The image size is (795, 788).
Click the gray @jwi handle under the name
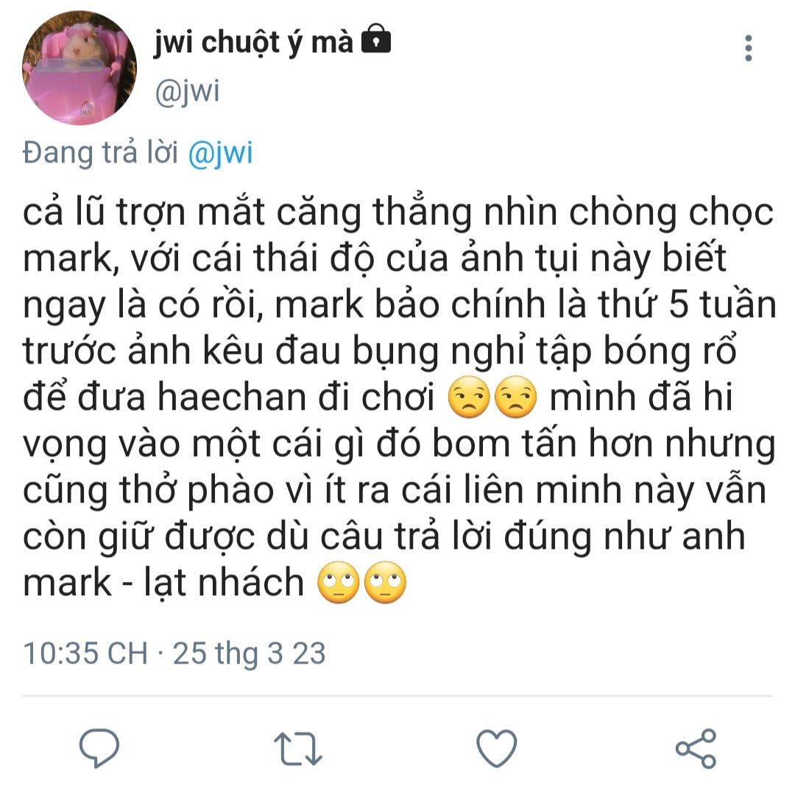(188, 91)
